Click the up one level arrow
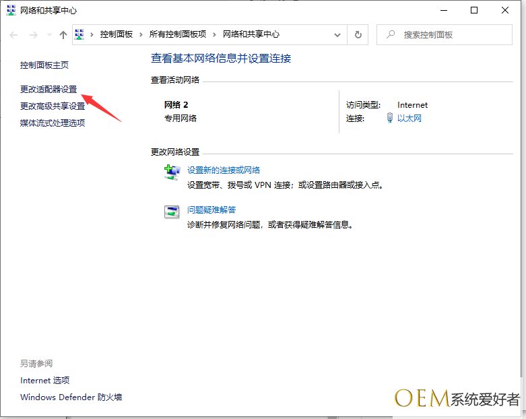526x419 pixels. pos(63,34)
